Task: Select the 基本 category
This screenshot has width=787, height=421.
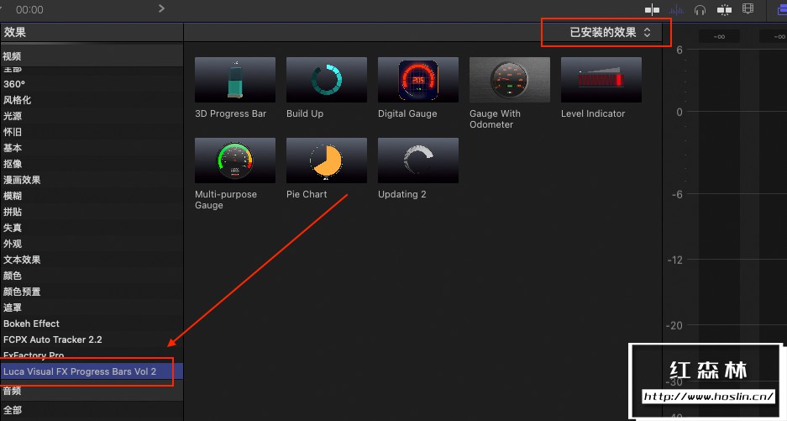Action: pyautogui.click(x=92, y=148)
